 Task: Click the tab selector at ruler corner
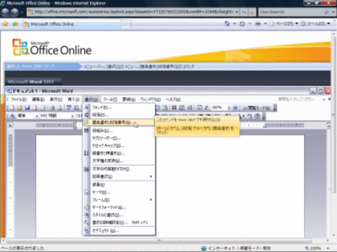(x=10, y=125)
